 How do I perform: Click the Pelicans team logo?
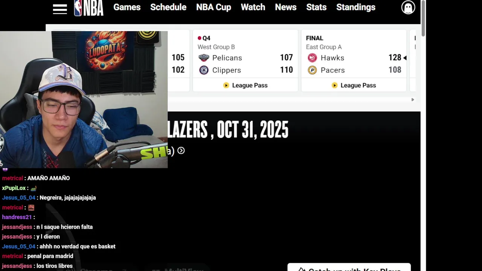click(x=204, y=58)
